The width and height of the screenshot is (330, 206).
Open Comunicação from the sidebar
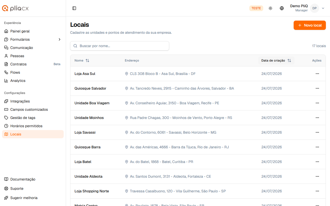click(33, 48)
